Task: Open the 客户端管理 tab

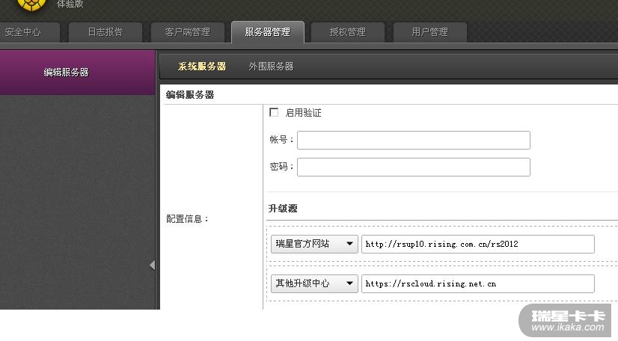Action: (188, 32)
